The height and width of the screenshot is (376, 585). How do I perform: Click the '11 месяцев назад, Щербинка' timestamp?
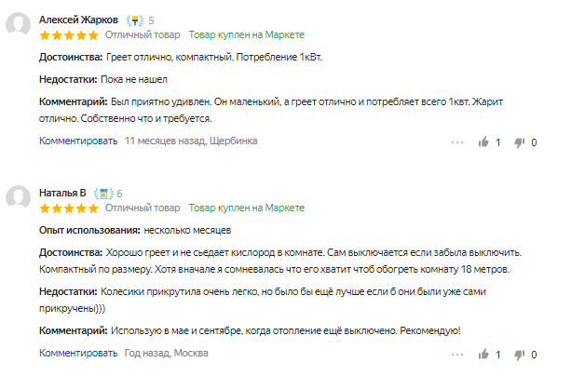[191, 141]
